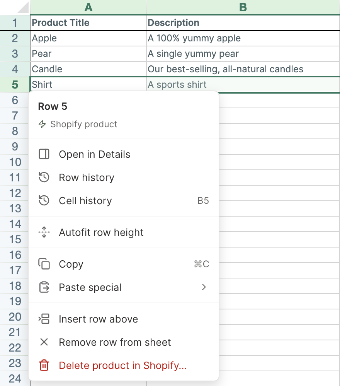Image resolution: width=340 pixels, height=386 pixels.
Task: Click the Row history clock icon
Action: 44,178
